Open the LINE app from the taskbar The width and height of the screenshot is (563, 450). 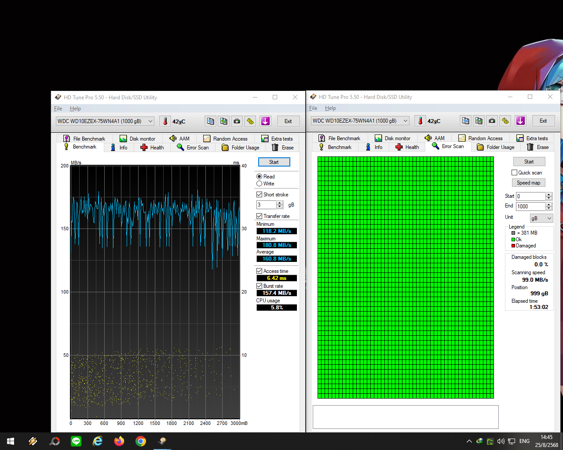point(76,441)
